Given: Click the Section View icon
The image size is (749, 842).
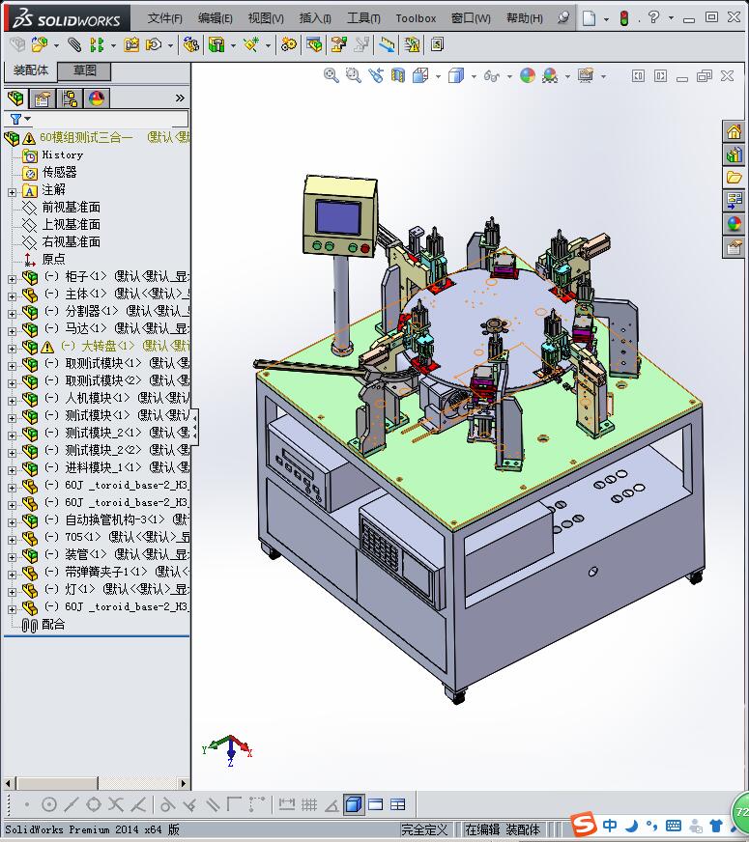Looking at the screenshot, I should [x=397, y=75].
